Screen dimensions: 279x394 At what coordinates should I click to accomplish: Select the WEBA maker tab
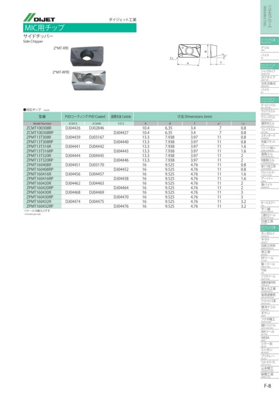click(x=270, y=338)
